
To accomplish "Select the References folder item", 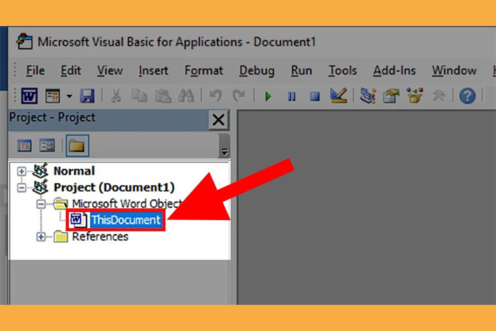I will [x=100, y=237].
